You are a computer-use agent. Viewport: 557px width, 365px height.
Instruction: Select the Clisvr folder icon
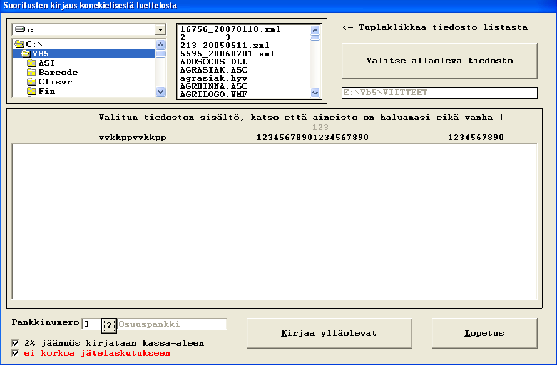pyautogui.click(x=31, y=82)
